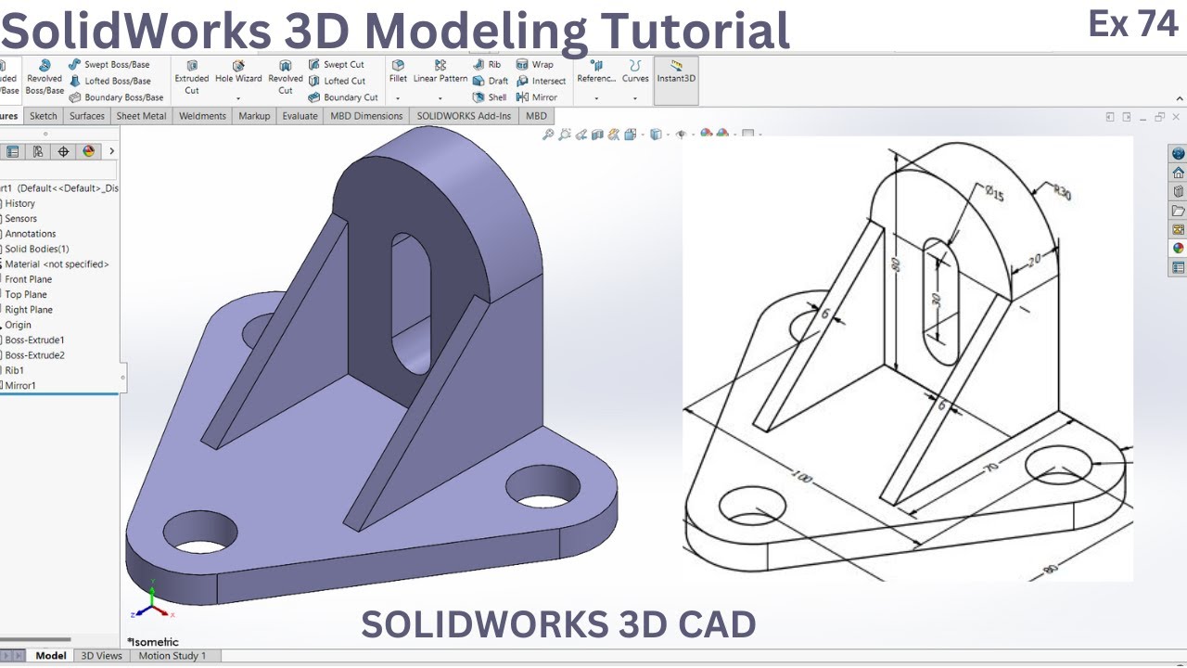This screenshot has width=1187, height=668.
Task: Click the Front Plane tree item
Action: click(x=27, y=279)
